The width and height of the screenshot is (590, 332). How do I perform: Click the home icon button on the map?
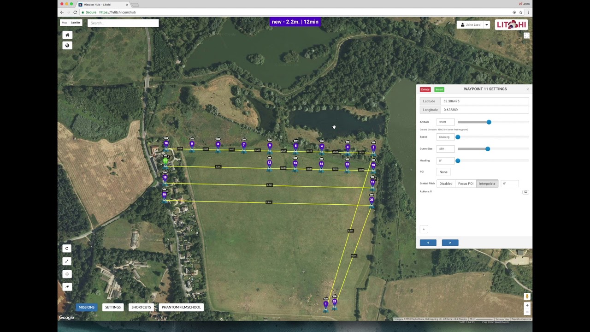tap(67, 35)
